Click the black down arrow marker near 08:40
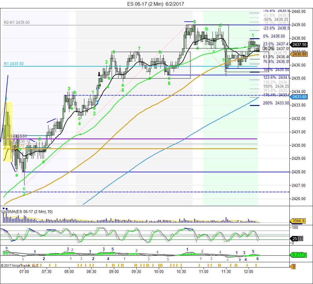The width and height of the screenshot is (313, 284). [x=99, y=74]
